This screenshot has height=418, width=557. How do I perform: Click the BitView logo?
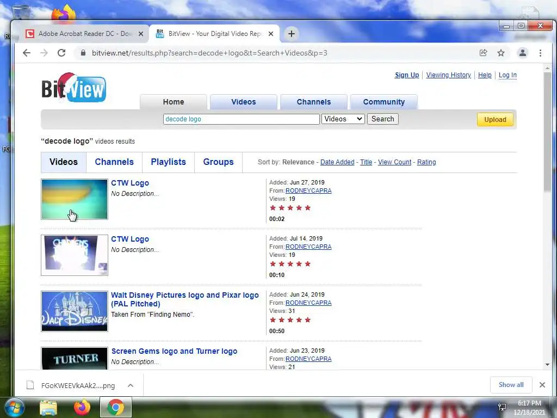(74, 88)
